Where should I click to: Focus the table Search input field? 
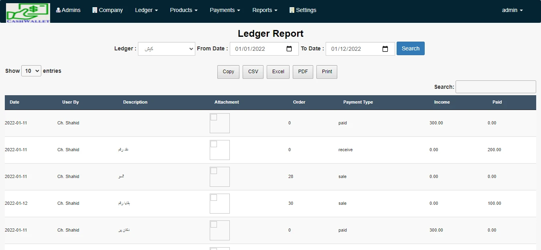pos(496,87)
